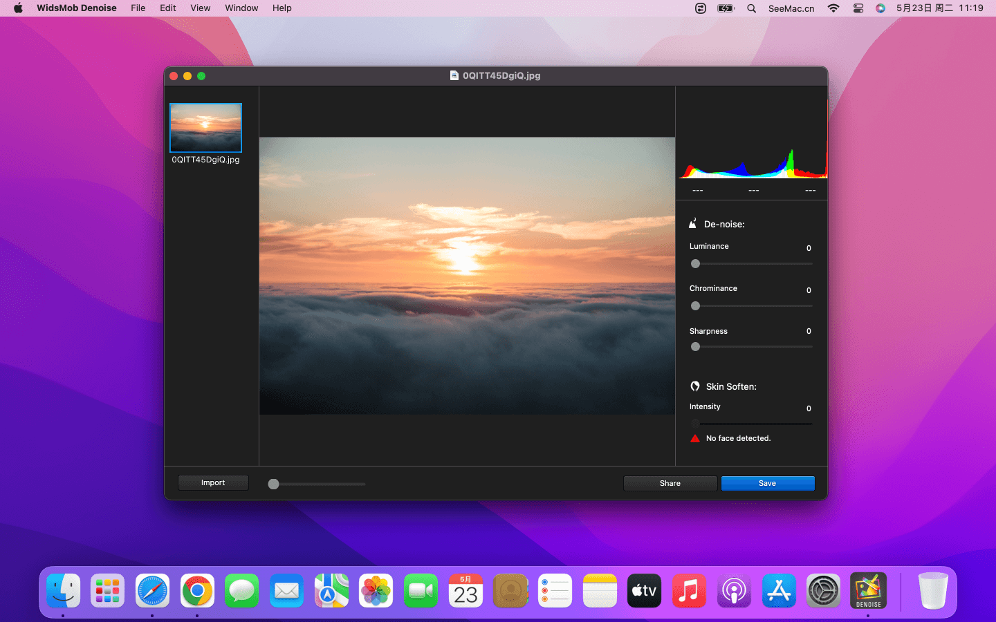This screenshot has height=622, width=996.
Task: Open Messages from the Dock
Action: point(242,591)
